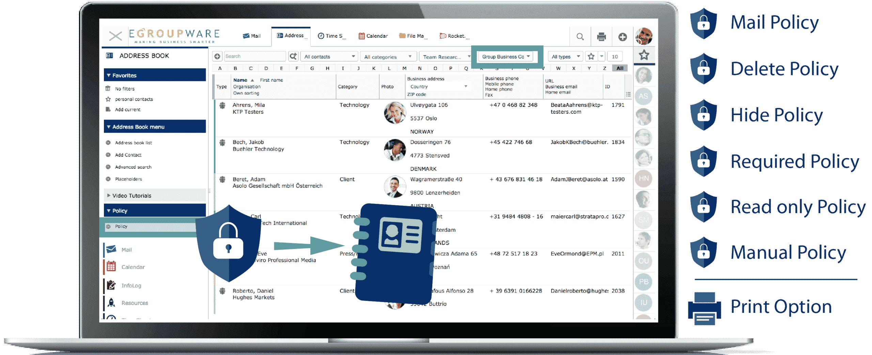
Task: Close sidebar with the X icon
Action: point(115,36)
